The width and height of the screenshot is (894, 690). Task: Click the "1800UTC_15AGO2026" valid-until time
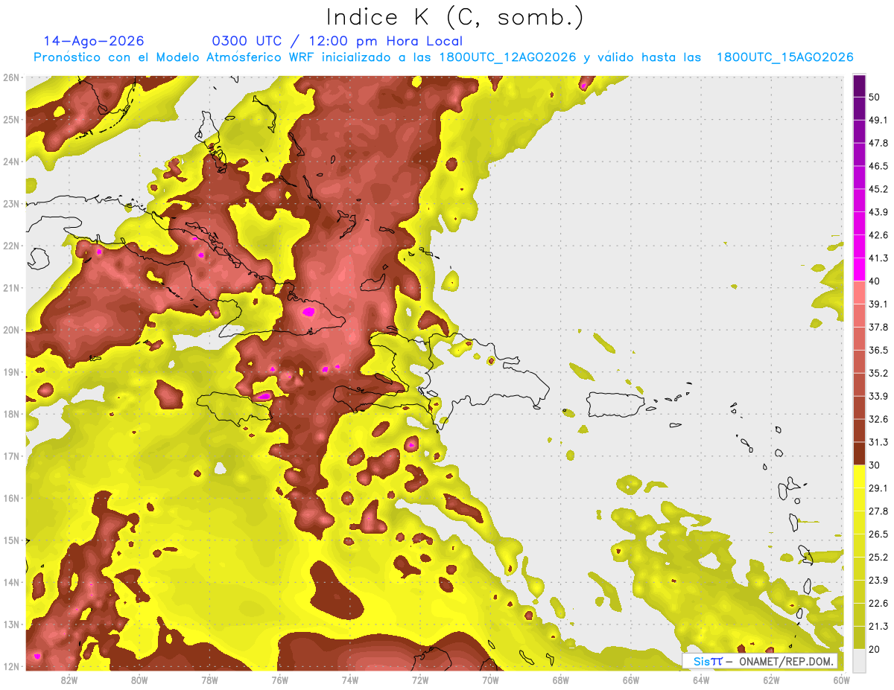click(784, 57)
